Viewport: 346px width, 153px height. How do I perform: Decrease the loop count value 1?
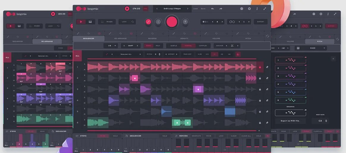tap(239, 22)
